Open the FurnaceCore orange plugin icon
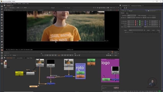The image size is (163, 92). tap(2, 50)
